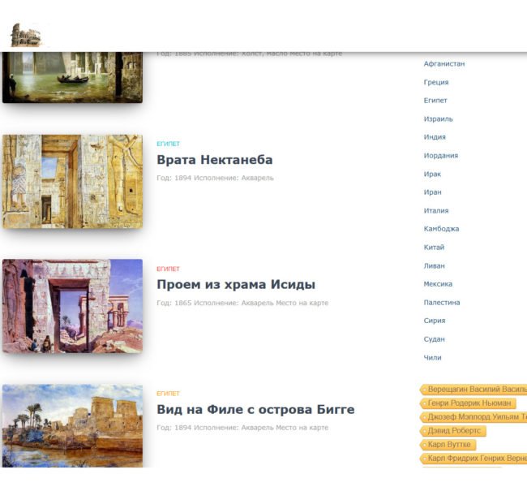Open the gondola painting thumbnail at top
The width and height of the screenshot is (527, 487).
click(73, 77)
